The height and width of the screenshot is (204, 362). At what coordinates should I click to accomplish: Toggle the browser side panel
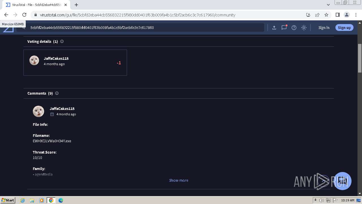click(337, 15)
